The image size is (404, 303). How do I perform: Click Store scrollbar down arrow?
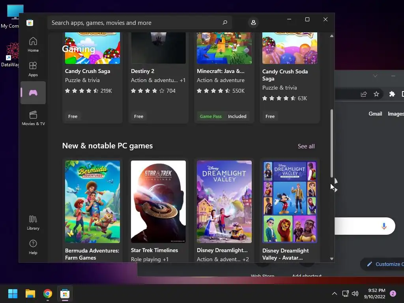point(331,258)
